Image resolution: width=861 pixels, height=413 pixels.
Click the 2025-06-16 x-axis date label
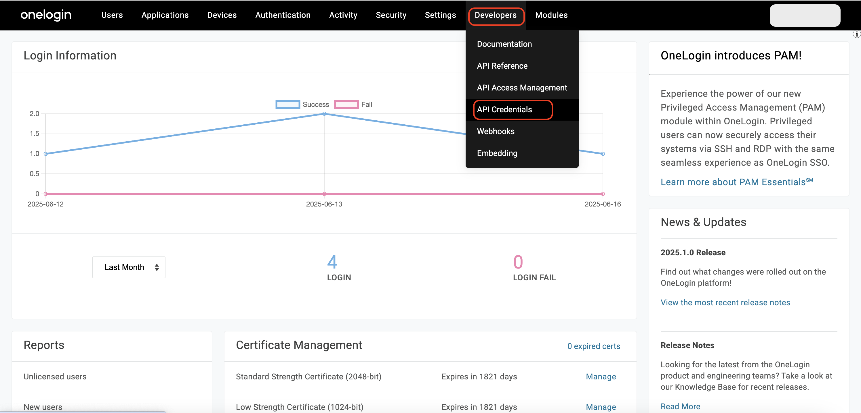coord(603,204)
